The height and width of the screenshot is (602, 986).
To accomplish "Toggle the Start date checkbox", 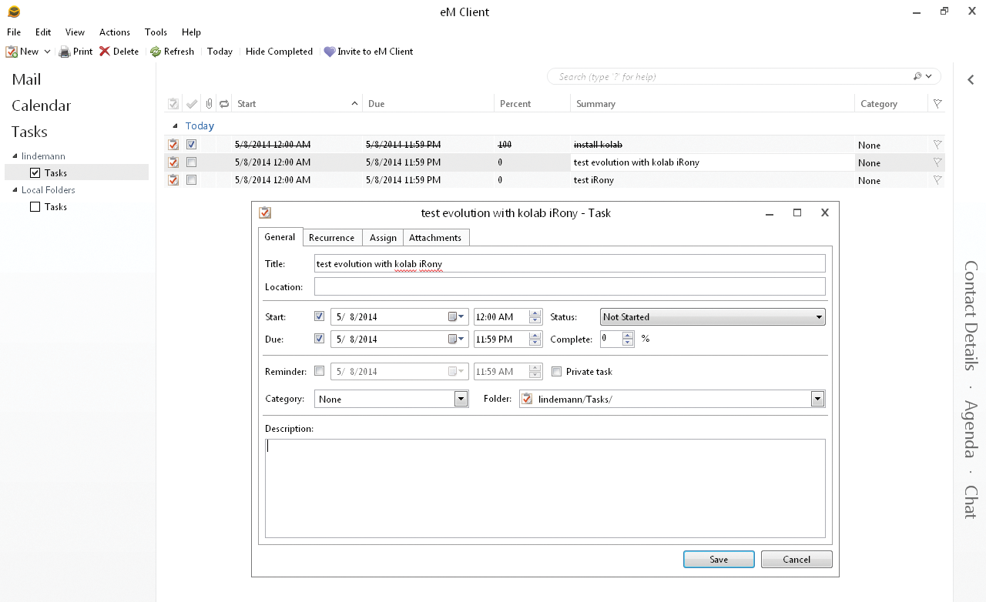I will pyautogui.click(x=319, y=316).
